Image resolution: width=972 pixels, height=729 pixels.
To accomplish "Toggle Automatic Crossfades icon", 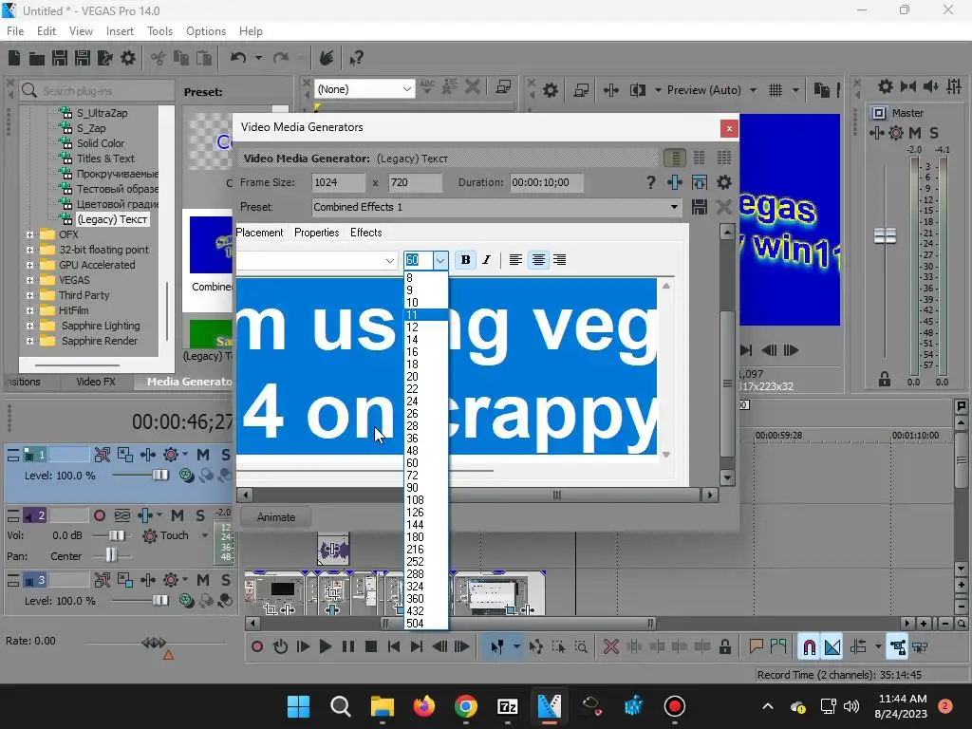I will 832,647.
